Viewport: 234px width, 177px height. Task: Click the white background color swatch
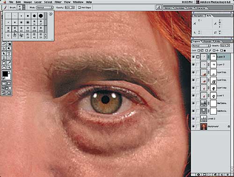(x=8, y=77)
